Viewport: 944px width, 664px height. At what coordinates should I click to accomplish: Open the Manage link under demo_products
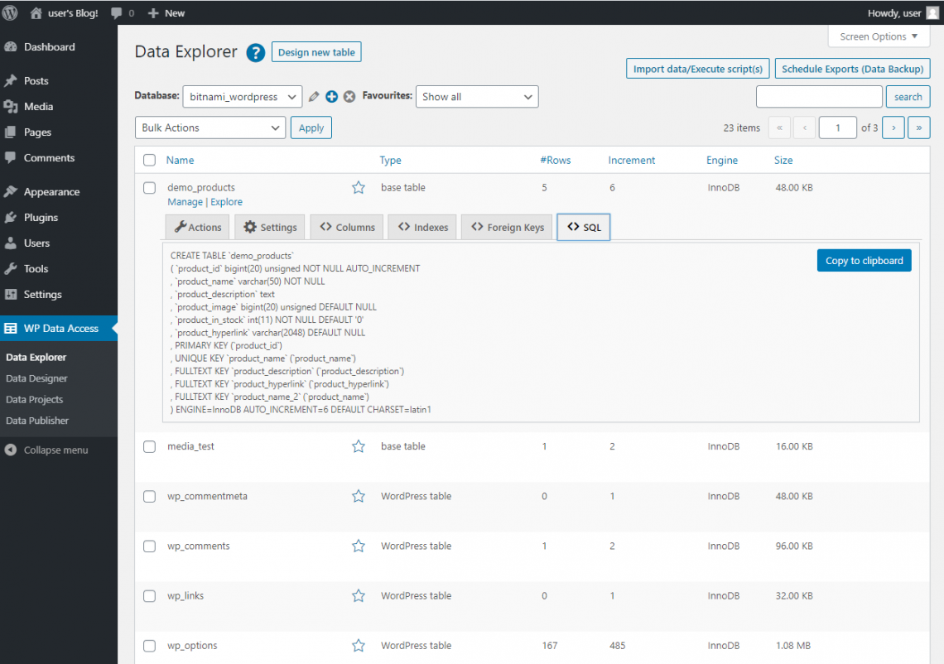[185, 202]
